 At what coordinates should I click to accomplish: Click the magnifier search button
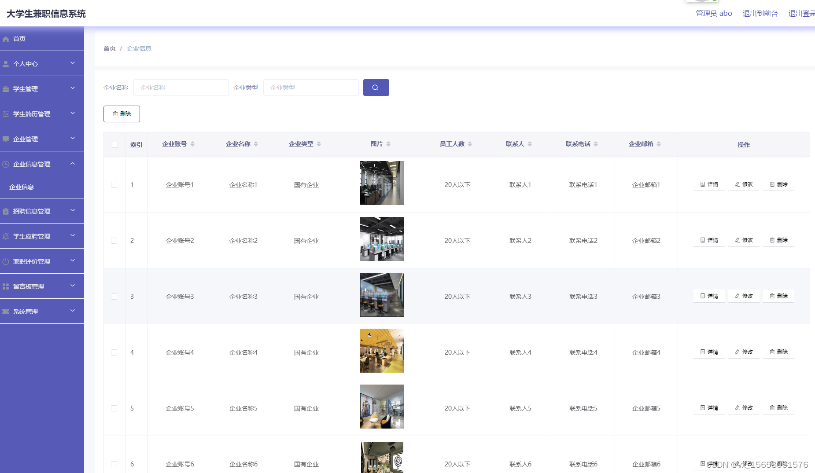pos(376,88)
